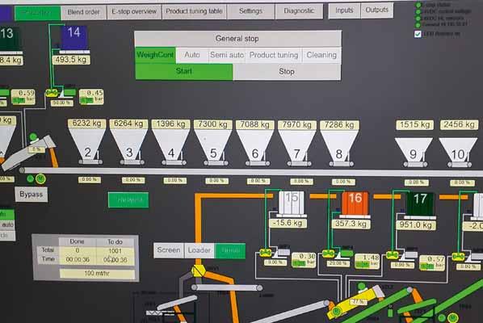483x323 pixels.
Task: Click the yellow valve under bin 14
Action: point(52,92)
